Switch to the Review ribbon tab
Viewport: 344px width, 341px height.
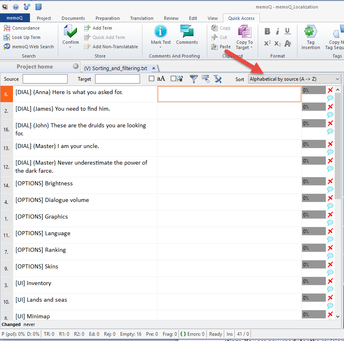171,18
